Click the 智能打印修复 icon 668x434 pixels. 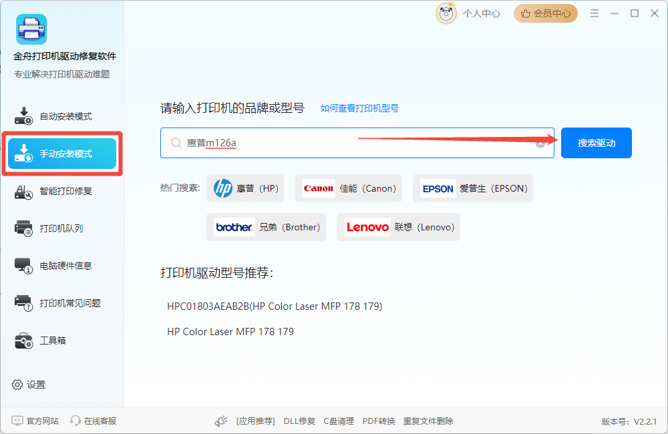point(23,192)
